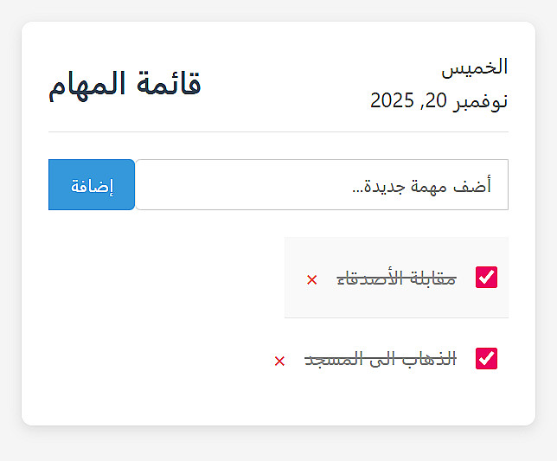
Task: Click the completed task label الذهاب الى المسجد
Action: (380, 360)
